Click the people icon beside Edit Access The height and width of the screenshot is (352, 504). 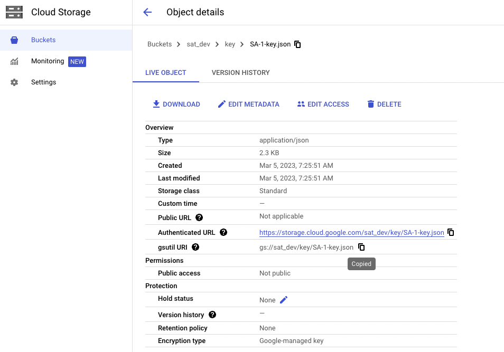pos(301,104)
